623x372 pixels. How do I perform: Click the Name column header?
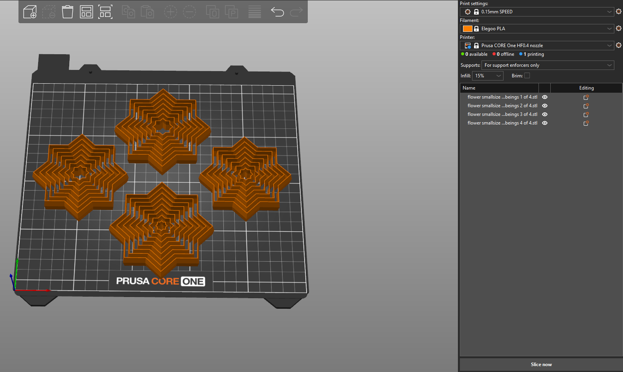499,88
